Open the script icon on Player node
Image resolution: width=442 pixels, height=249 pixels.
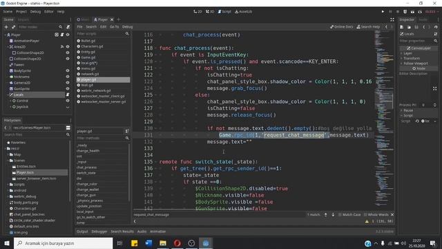click(x=62, y=35)
